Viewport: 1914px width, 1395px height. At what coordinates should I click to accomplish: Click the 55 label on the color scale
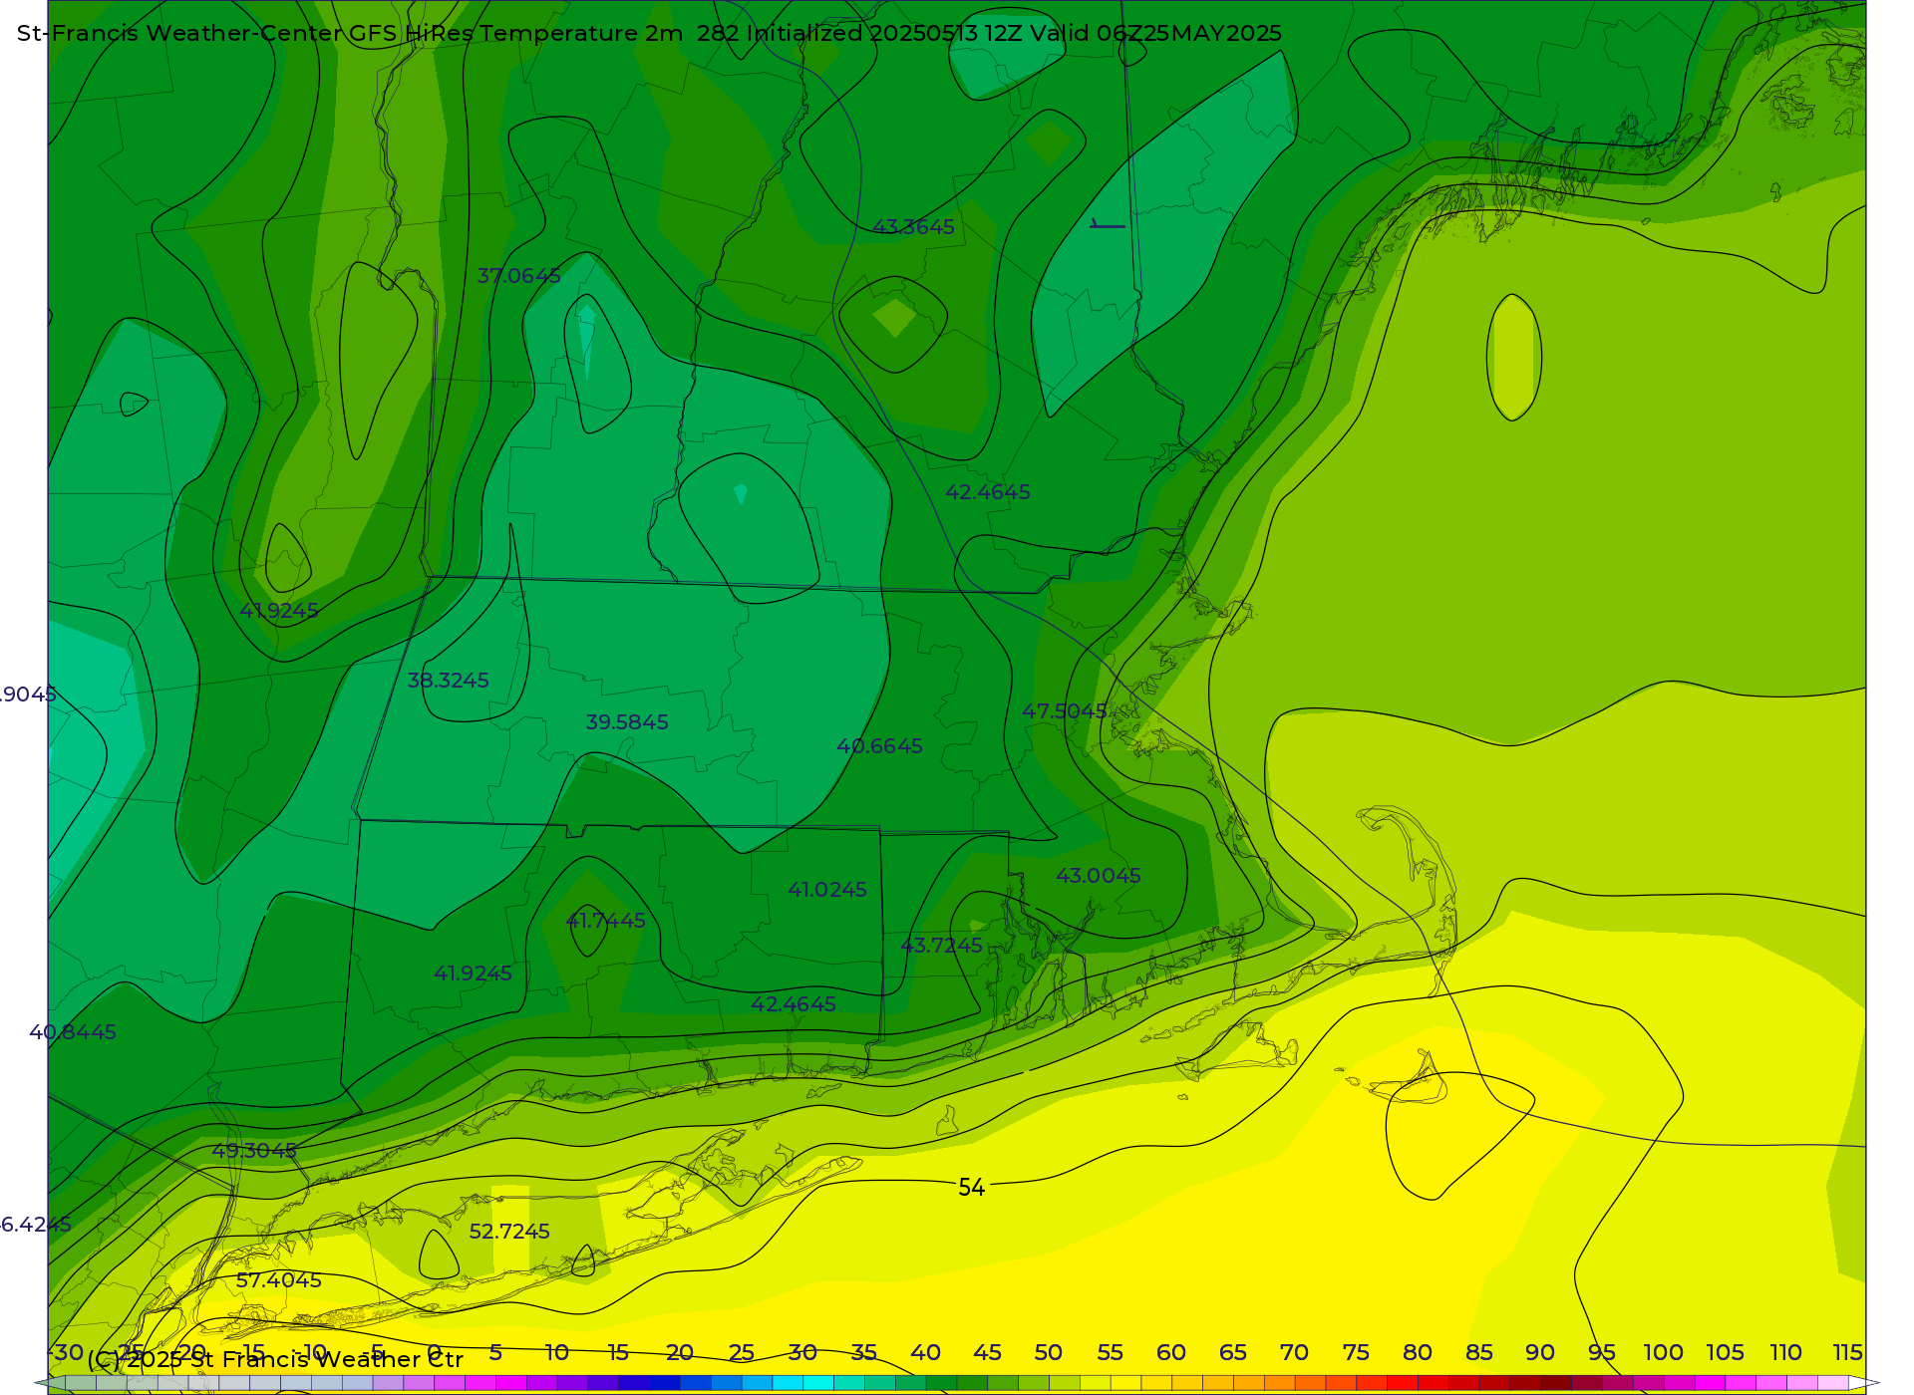click(x=1111, y=1353)
